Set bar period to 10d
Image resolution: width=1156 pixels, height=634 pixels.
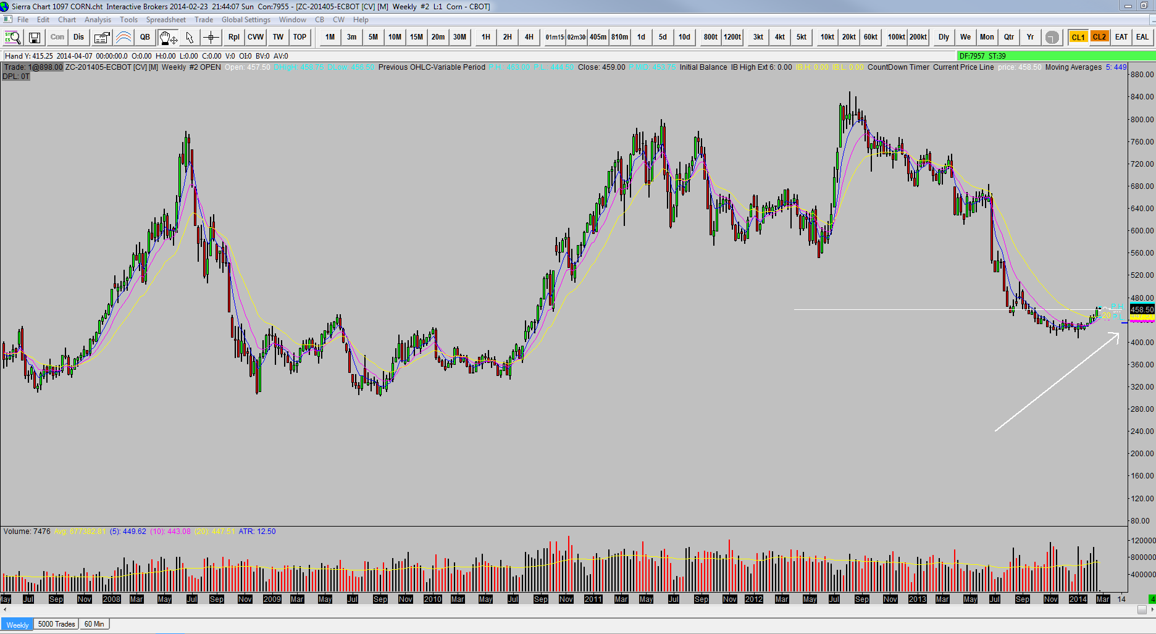click(x=685, y=37)
